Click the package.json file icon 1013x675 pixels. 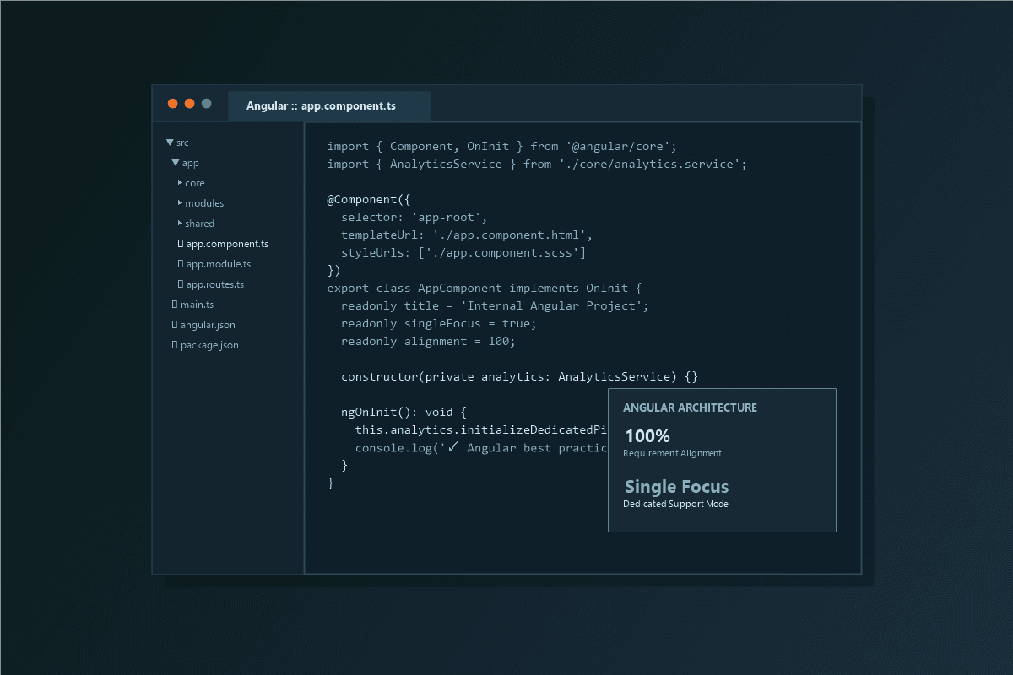(x=175, y=345)
